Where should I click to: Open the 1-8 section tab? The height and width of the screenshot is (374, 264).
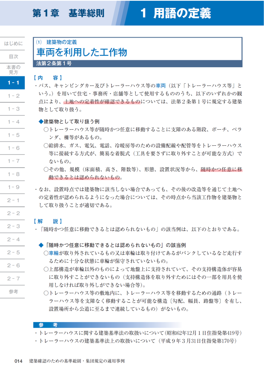(x=13, y=174)
